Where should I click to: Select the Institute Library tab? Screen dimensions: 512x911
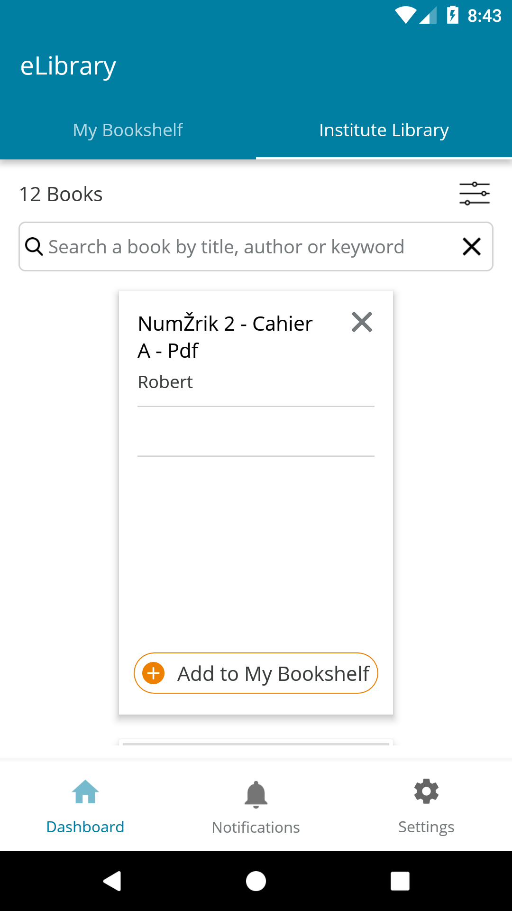click(384, 130)
